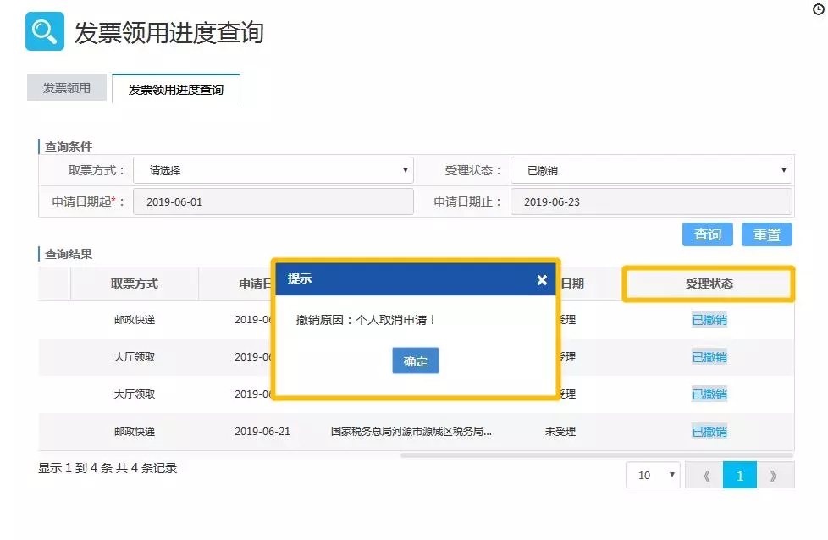Click the magnifier search icon beside the page title

pos(45,31)
